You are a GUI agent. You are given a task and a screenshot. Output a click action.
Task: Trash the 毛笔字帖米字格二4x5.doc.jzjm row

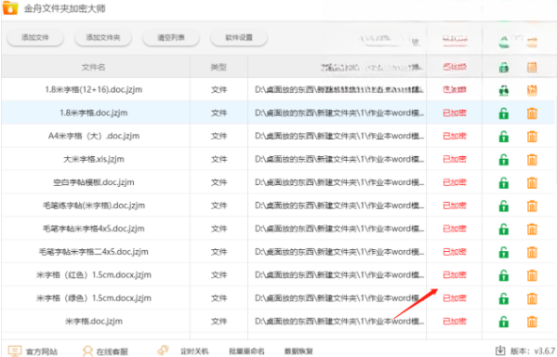click(x=532, y=252)
